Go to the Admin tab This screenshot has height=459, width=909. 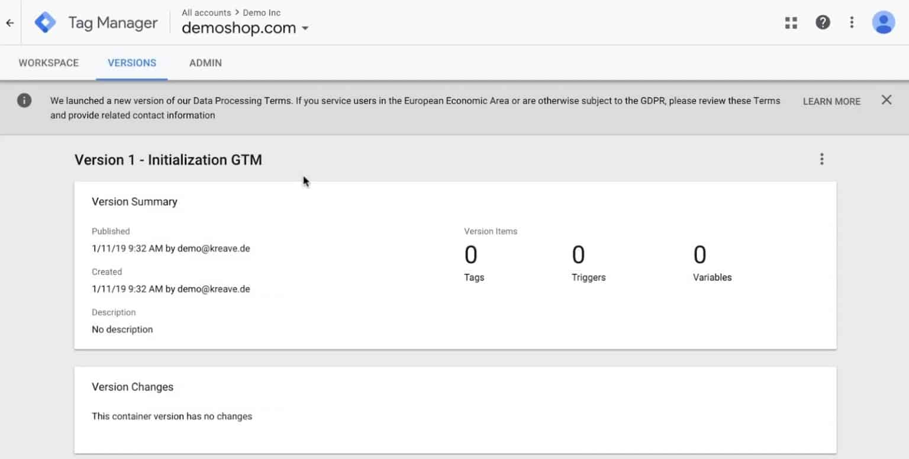pyautogui.click(x=205, y=63)
